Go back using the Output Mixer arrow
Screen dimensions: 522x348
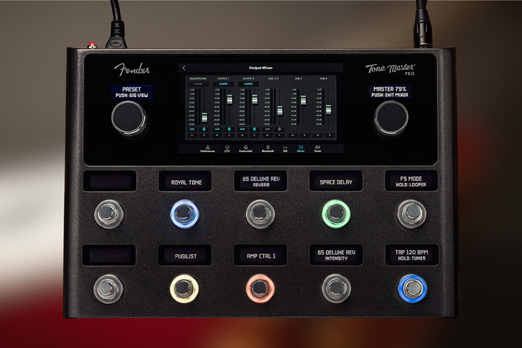pyautogui.click(x=184, y=68)
